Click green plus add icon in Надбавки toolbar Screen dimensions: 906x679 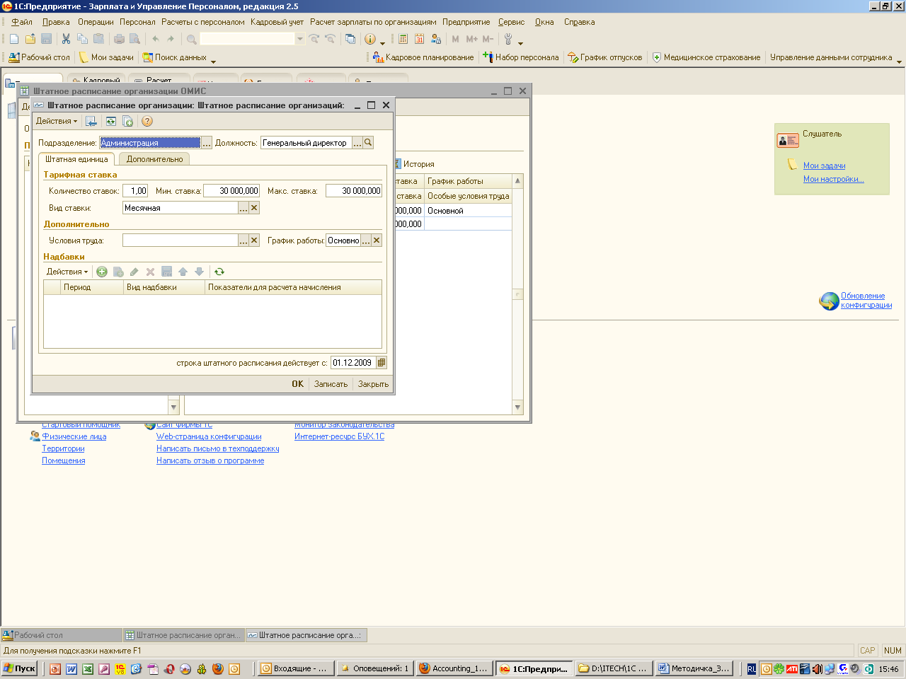click(102, 272)
